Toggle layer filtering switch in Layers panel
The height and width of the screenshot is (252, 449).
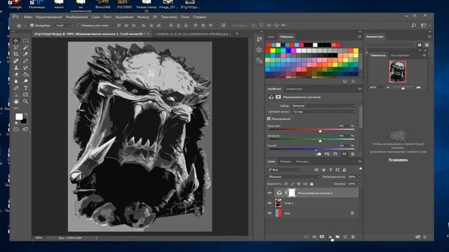pyautogui.click(x=360, y=169)
